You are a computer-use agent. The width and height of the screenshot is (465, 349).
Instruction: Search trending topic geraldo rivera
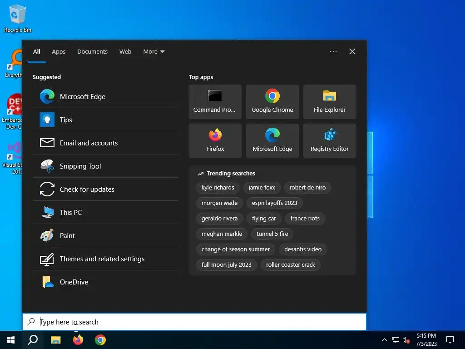[219, 218]
